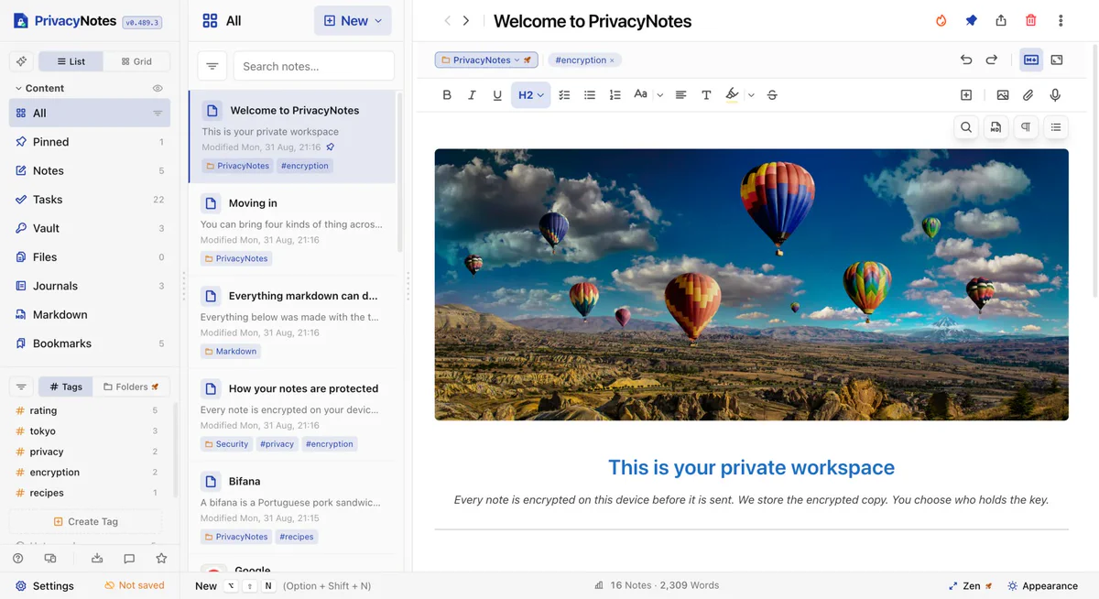Open the tags sort filter button

pos(21,387)
